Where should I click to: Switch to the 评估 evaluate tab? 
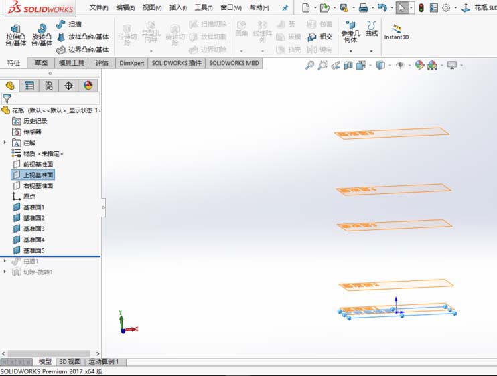(x=102, y=63)
